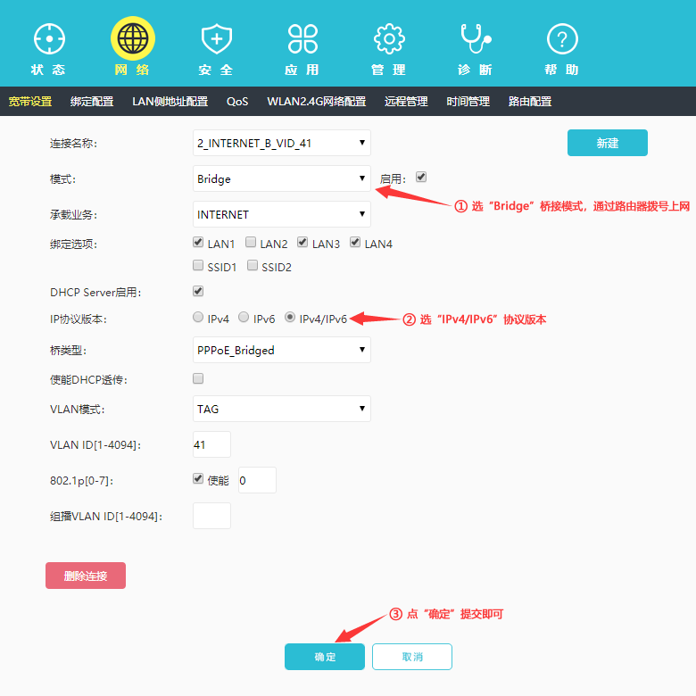
Task: Click the 新建 button
Action: click(608, 143)
